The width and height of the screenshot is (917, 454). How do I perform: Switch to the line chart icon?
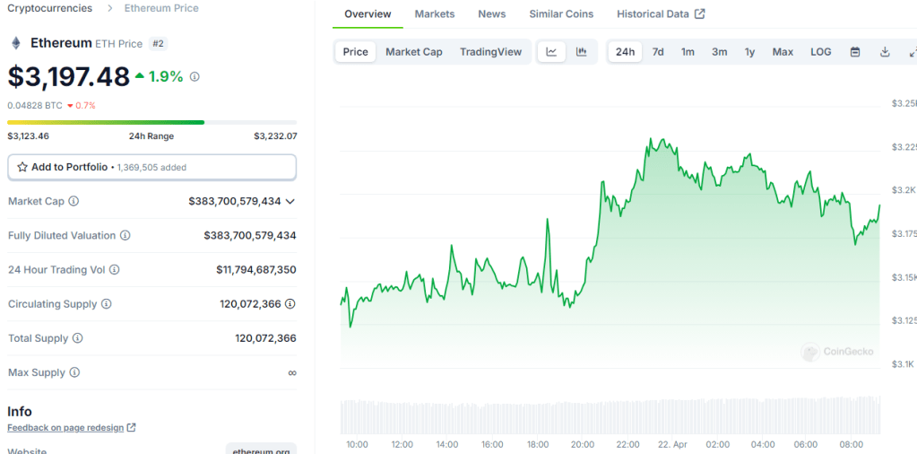click(x=551, y=52)
